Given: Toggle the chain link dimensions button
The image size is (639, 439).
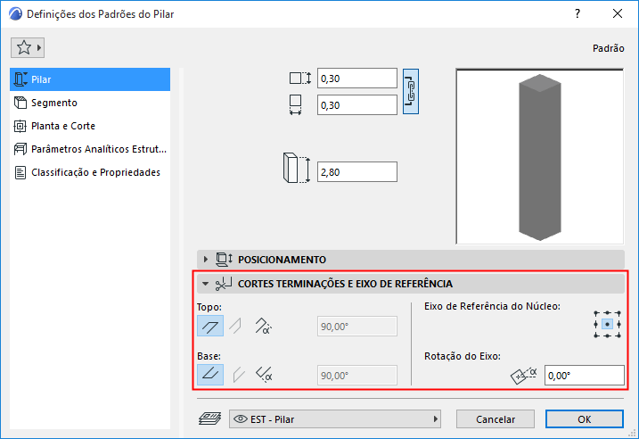Looking at the screenshot, I should pos(411,91).
